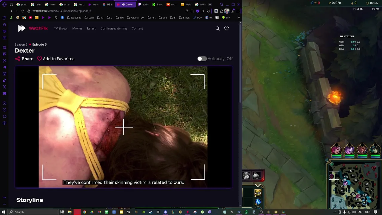Click the WatchFlix search magnifier icon
Image resolution: width=382 pixels, height=215 pixels.
(218, 28)
